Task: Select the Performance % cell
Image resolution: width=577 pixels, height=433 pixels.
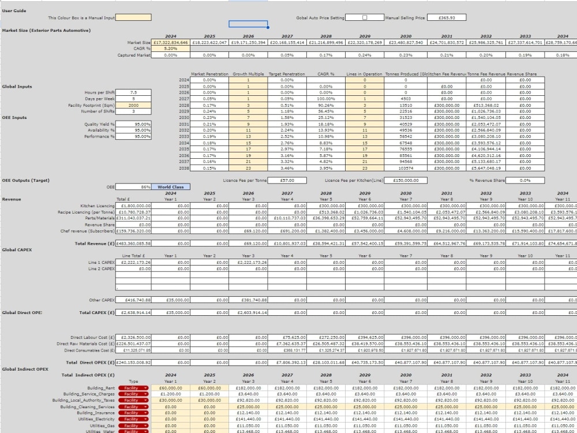Action: click(133, 136)
